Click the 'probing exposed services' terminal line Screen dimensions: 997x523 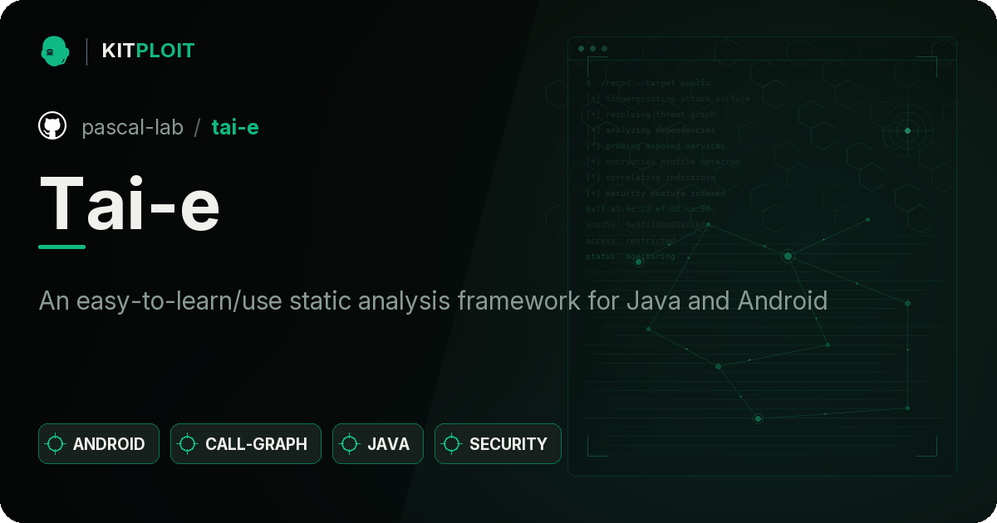[x=655, y=146]
